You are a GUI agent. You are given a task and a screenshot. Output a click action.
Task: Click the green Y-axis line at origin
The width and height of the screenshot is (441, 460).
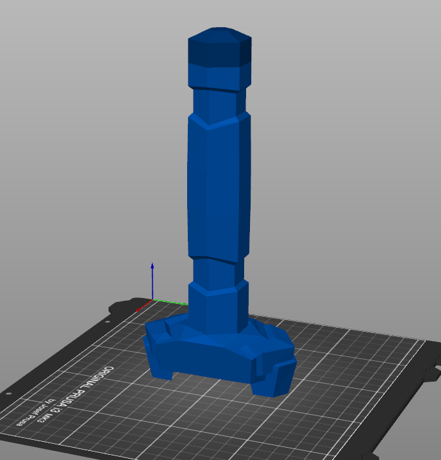click(170, 303)
